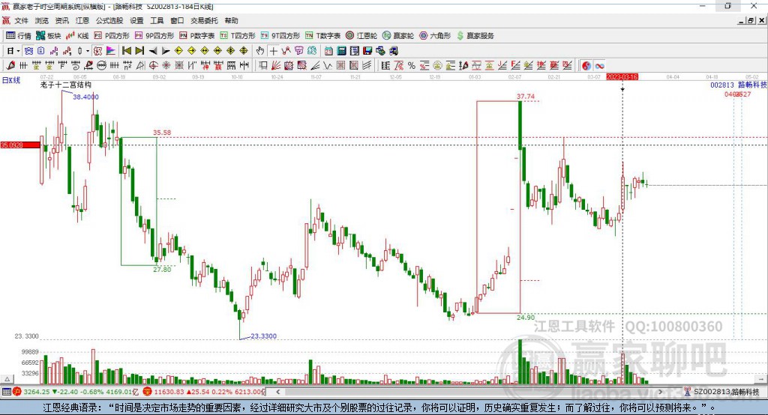
Task: Open the 交易委托 menu
Action: tap(204, 20)
